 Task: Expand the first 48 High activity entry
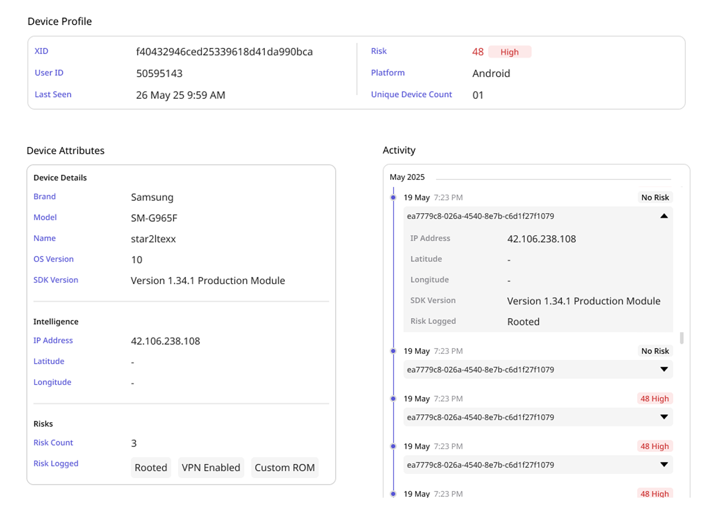pyautogui.click(x=664, y=417)
